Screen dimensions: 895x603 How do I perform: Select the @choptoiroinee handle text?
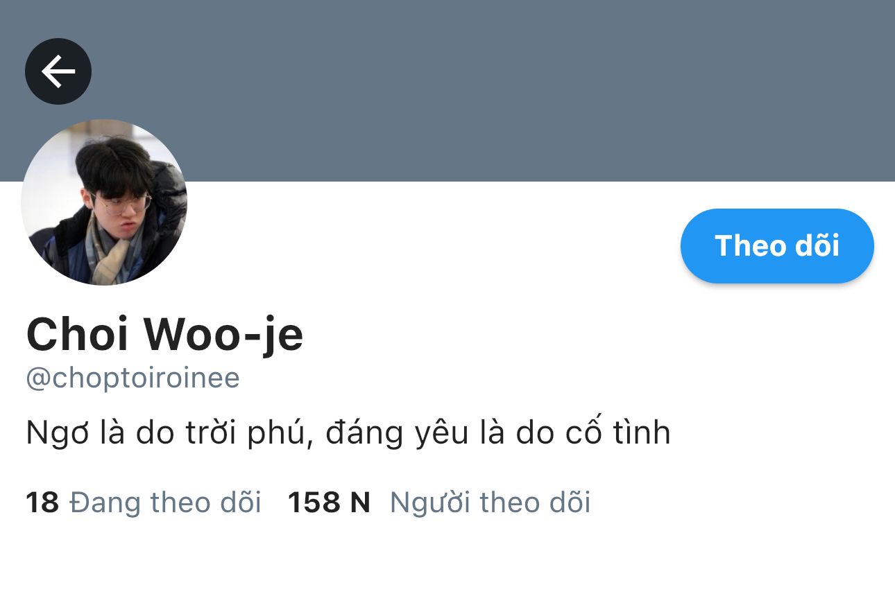133,379
